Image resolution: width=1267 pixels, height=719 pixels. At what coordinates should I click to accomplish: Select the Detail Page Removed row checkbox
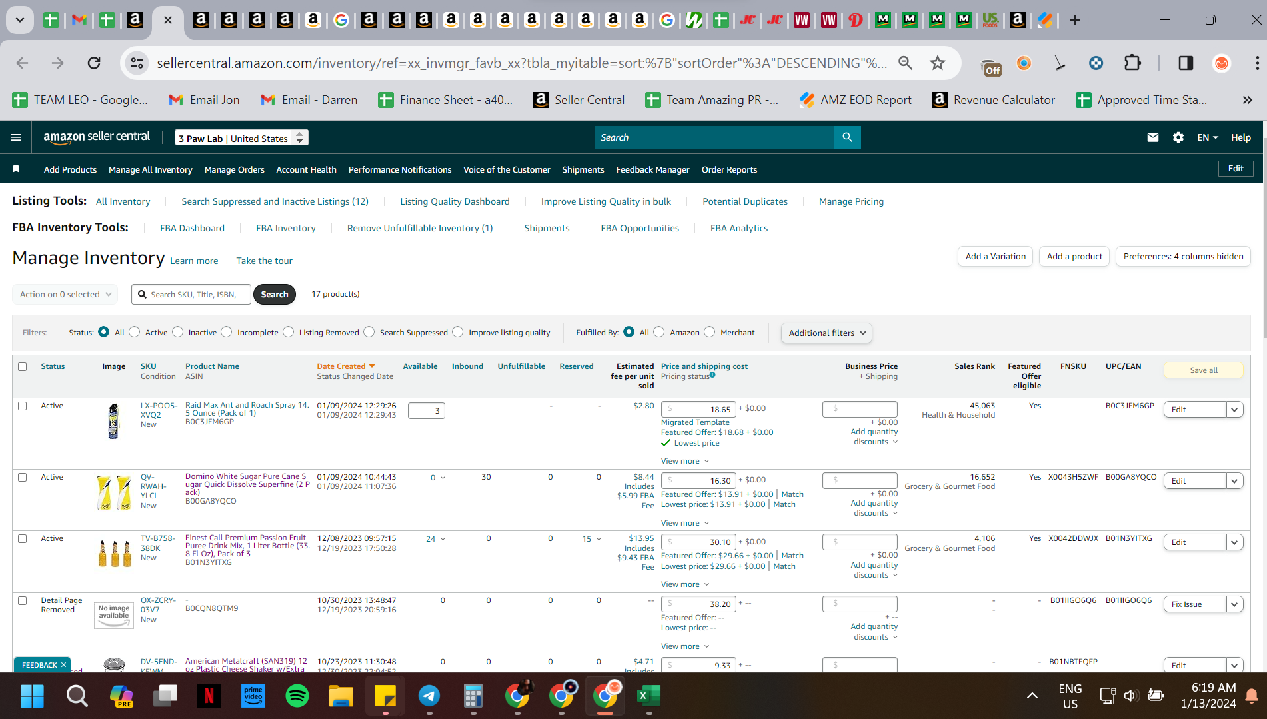pyautogui.click(x=23, y=600)
